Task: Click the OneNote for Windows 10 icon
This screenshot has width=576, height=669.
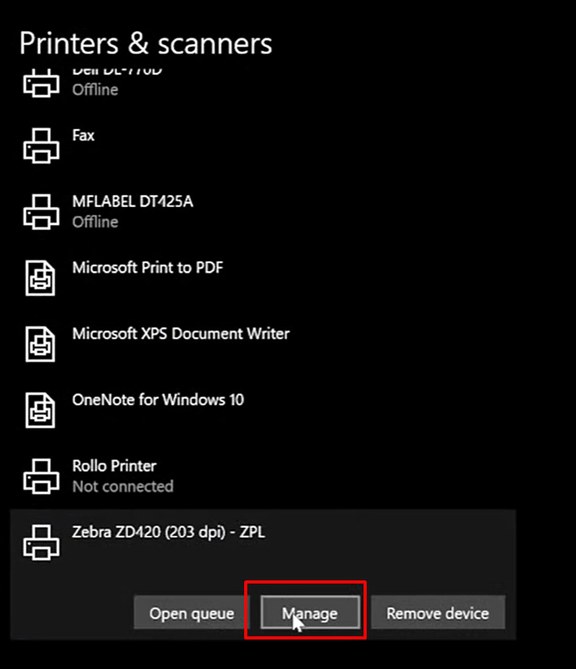Action: 40,410
